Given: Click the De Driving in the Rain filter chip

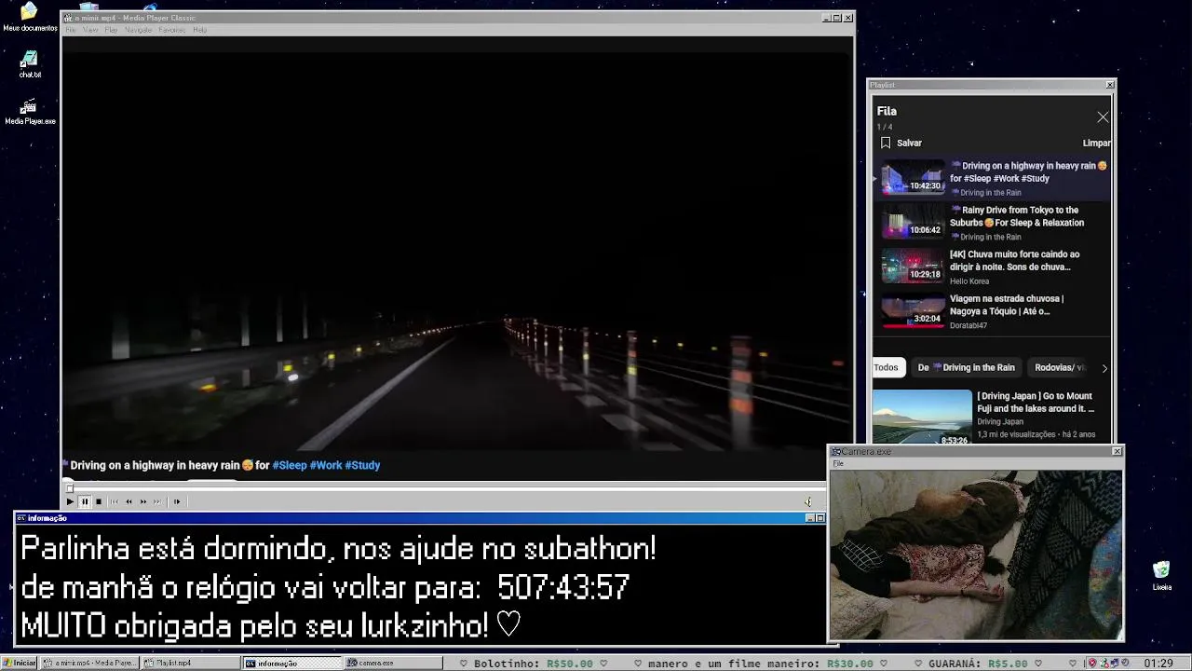Looking at the screenshot, I should point(966,367).
